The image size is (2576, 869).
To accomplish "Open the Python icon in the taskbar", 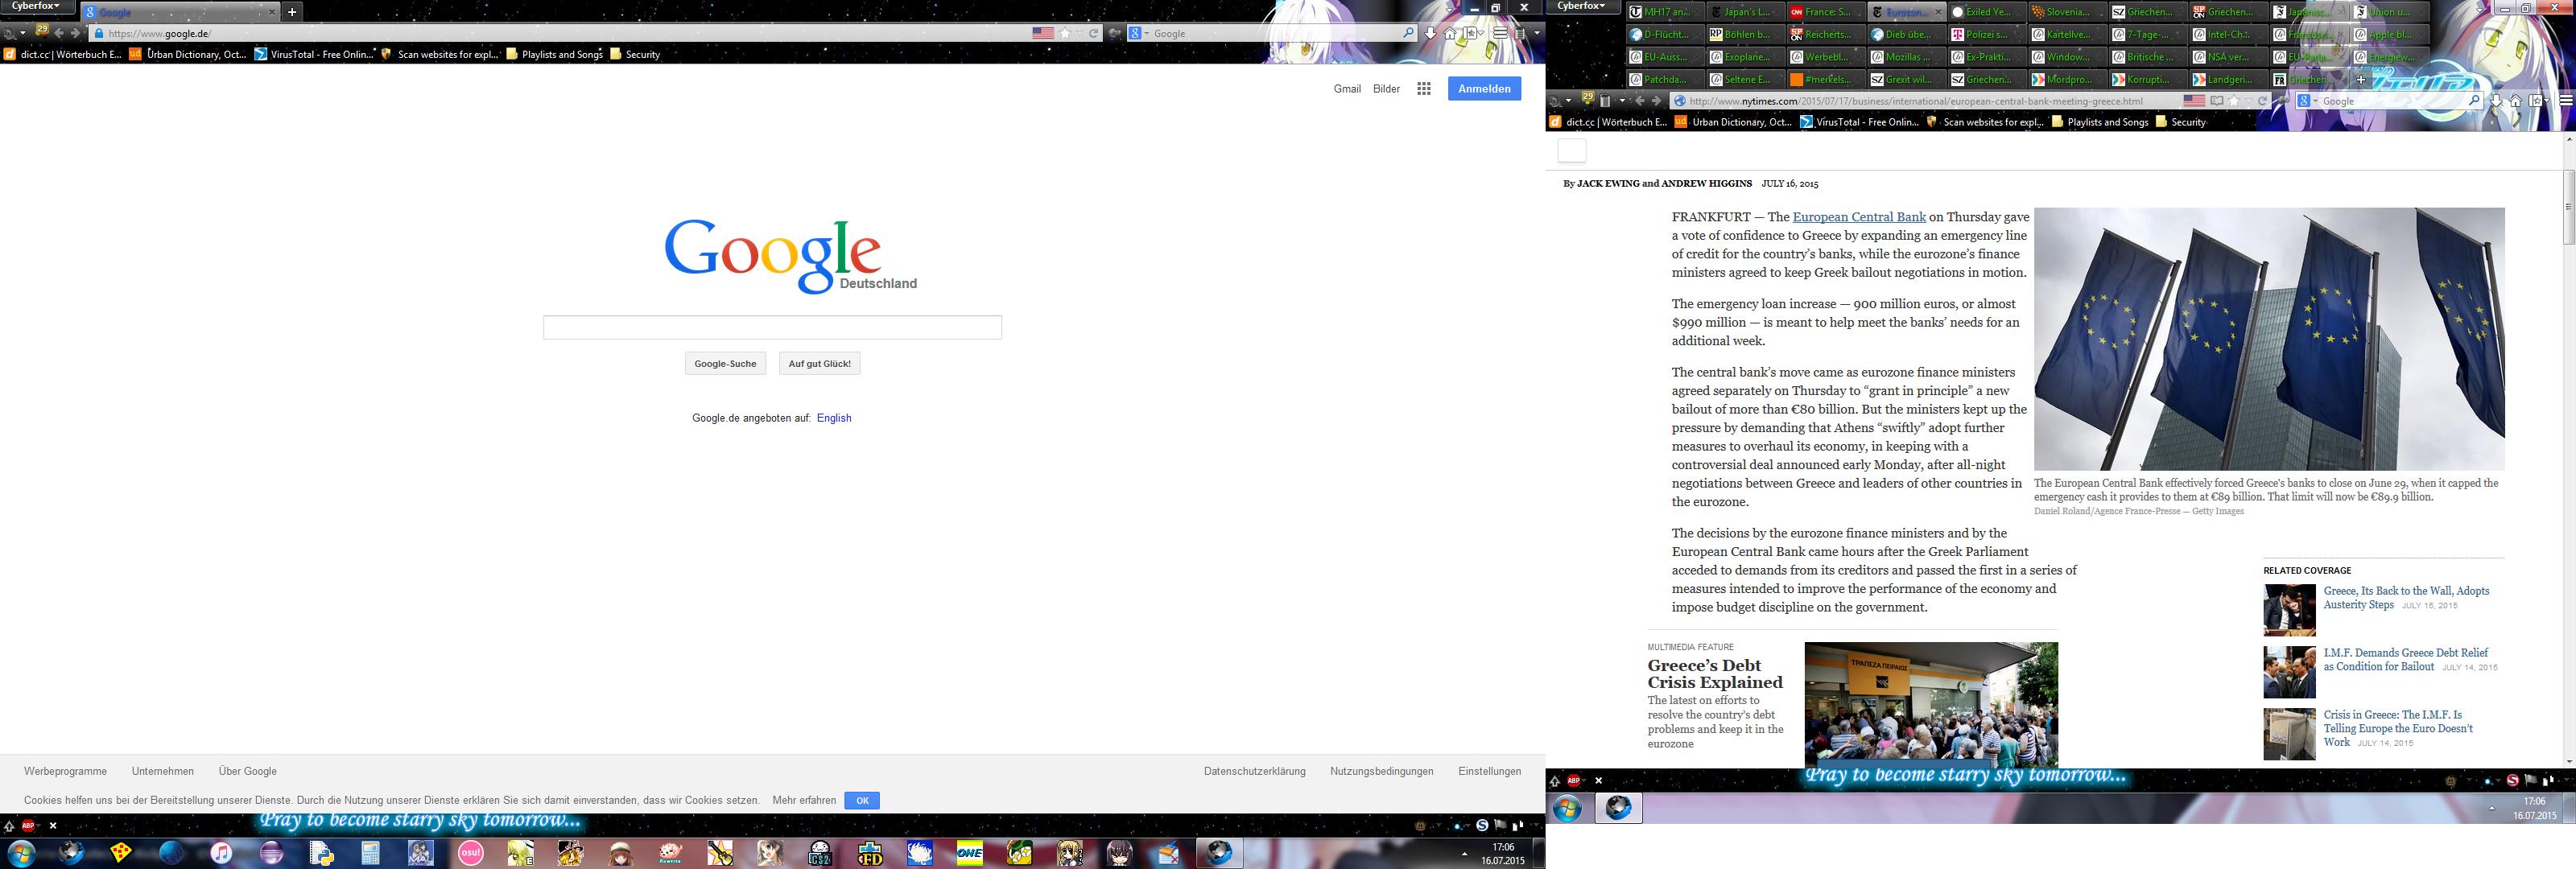I will (x=322, y=854).
